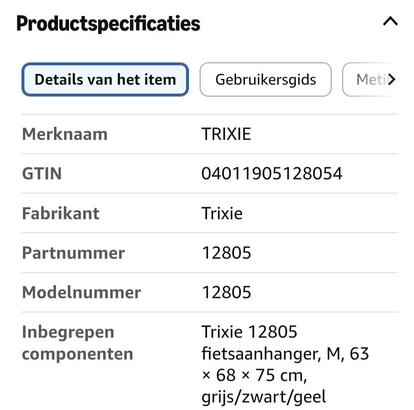Click the Inbegrepen componenten label
The image size is (414, 410).
(77, 342)
